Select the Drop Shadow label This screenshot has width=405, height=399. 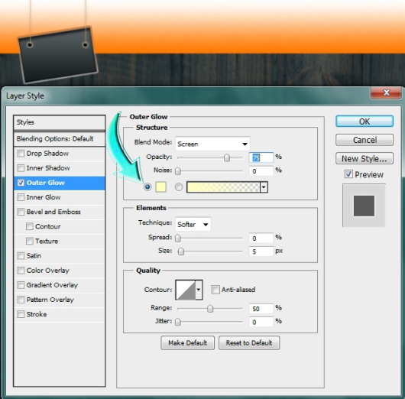(x=47, y=154)
